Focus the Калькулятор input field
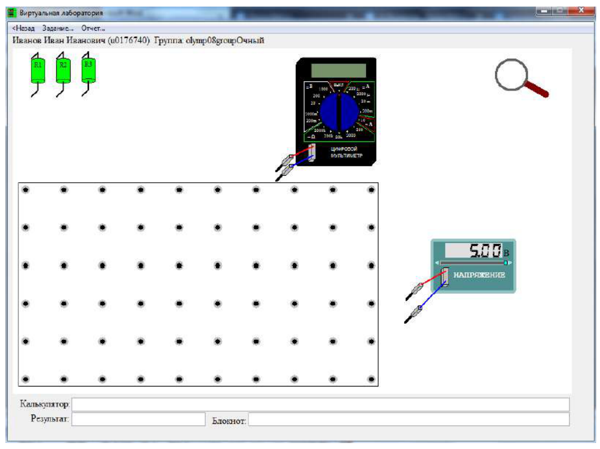The width and height of the screenshot is (600, 449). [x=321, y=404]
